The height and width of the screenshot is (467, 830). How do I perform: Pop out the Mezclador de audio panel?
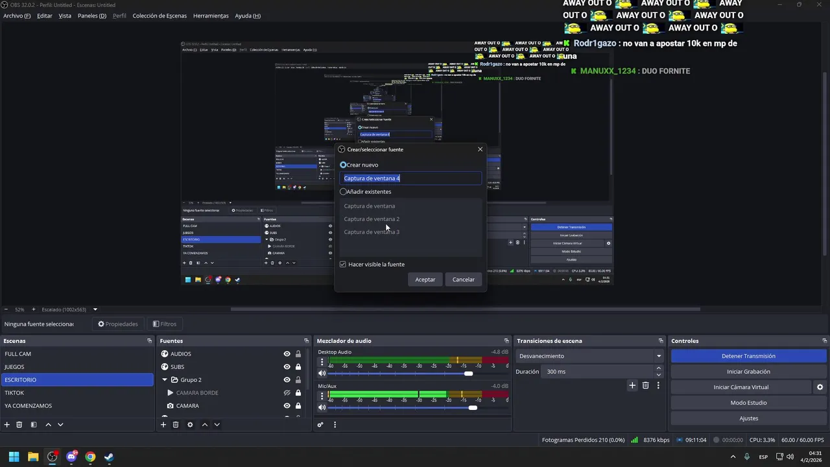506,341
